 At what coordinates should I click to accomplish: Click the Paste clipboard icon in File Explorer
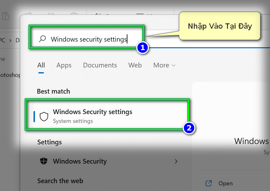pyautogui.click(x=6, y=16)
